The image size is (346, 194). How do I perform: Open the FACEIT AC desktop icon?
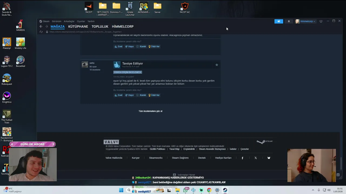point(185,8)
